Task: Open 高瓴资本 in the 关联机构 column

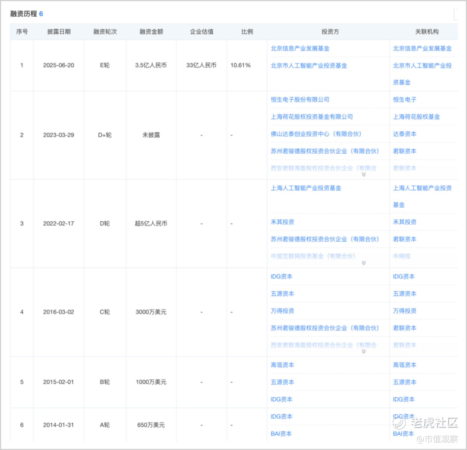Action: [405, 365]
